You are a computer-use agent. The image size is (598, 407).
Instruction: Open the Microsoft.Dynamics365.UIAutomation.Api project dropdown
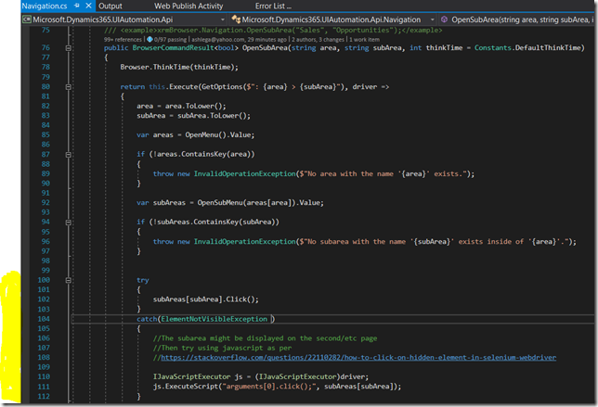(x=223, y=19)
